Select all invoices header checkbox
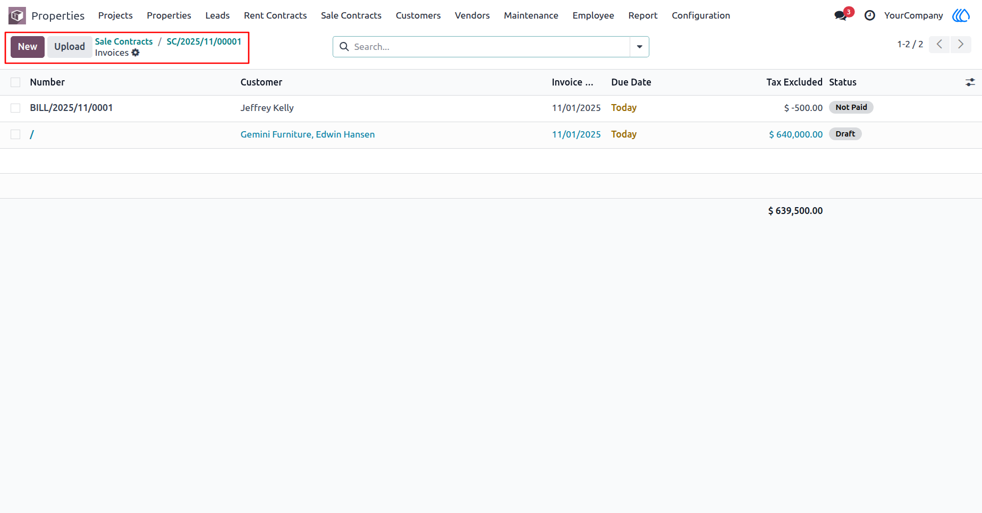Viewport: 982px width, 513px height. coord(15,82)
